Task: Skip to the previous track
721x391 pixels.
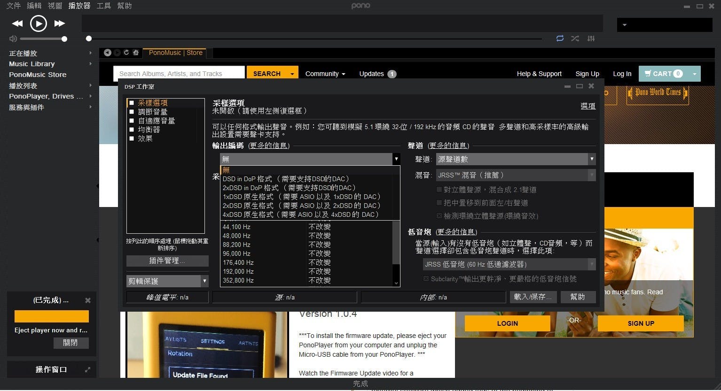Action: click(x=17, y=23)
